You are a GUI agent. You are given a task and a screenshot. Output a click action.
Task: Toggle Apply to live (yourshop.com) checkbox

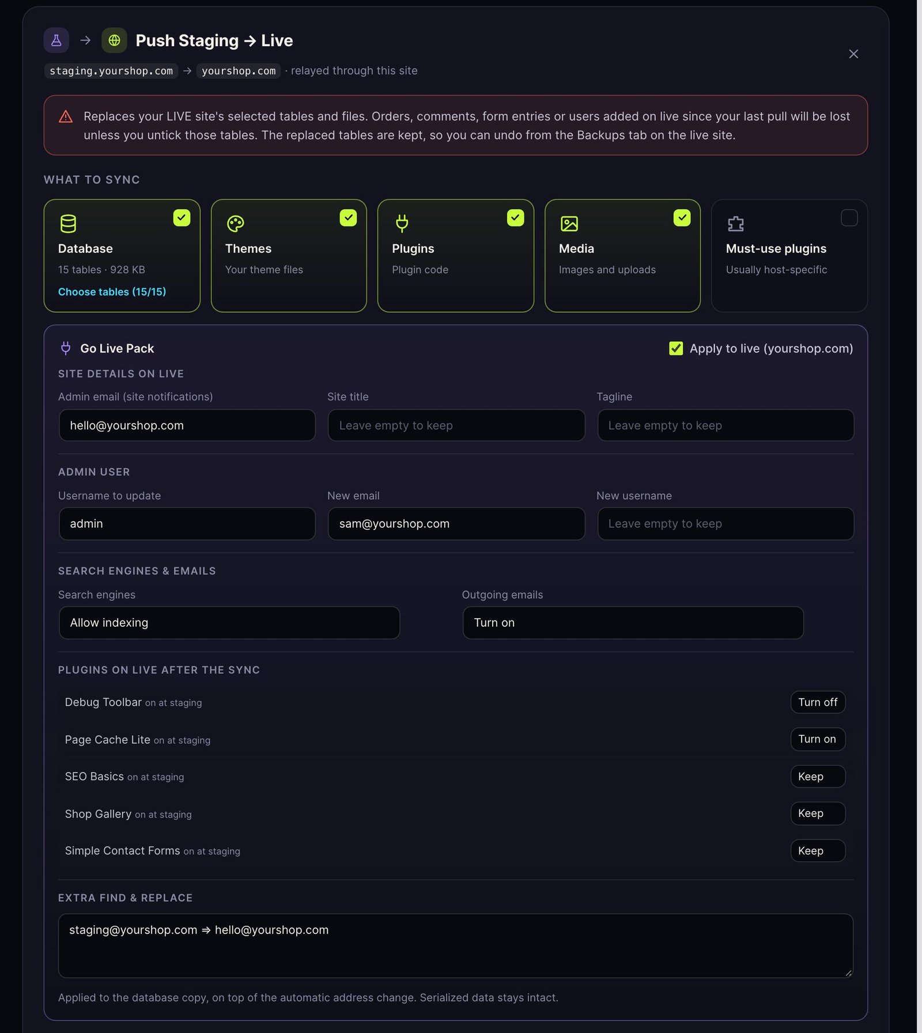coord(676,349)
